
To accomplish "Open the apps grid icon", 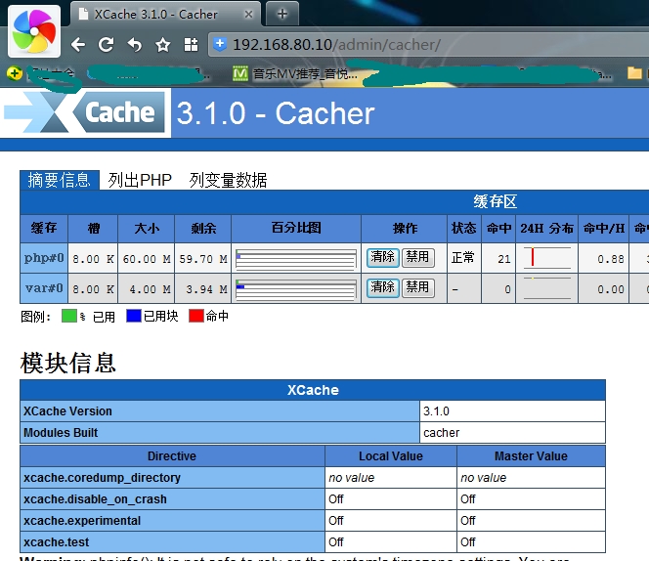I will click(191, 44).
